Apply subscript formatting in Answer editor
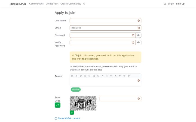The width and height of the screenshot is (196, 122). tap(115, 76)
